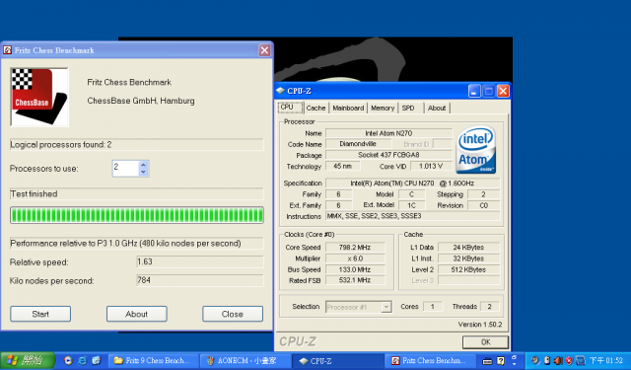The height and width of the screenshot is (370, 631).
Task: Click the Relative speed value 1.63
Action: [200, 261]
